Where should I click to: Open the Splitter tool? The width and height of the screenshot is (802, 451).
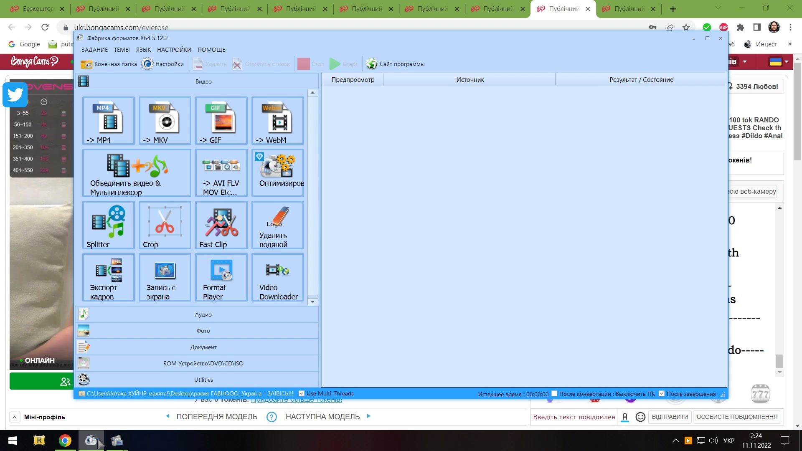(x=109, y=225)
